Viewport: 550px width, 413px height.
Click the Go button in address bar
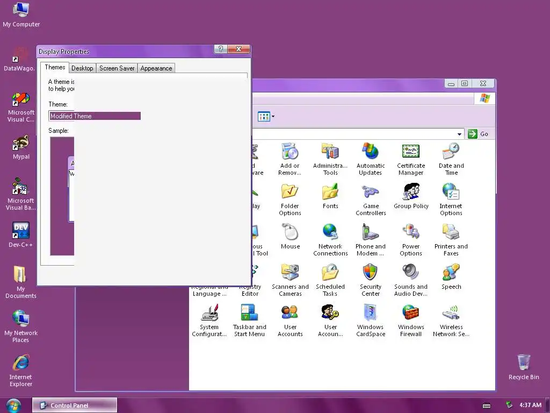click(478, 134)
